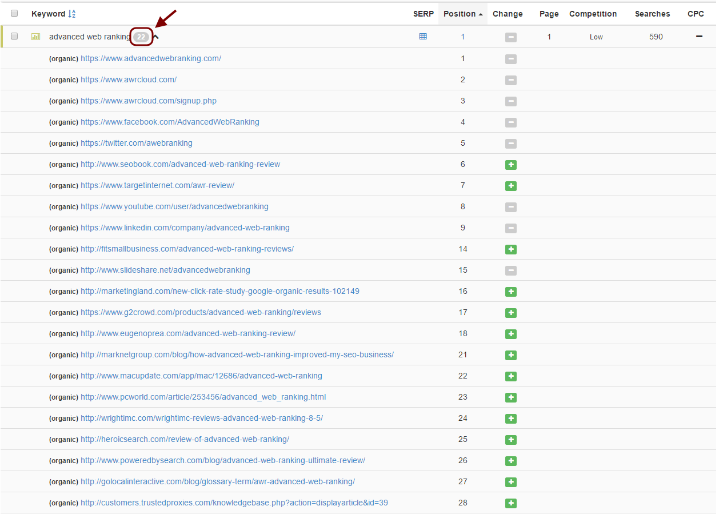Click the Competition value 'Low'
Screen dimensions: 719x514
tap(596, 37)
